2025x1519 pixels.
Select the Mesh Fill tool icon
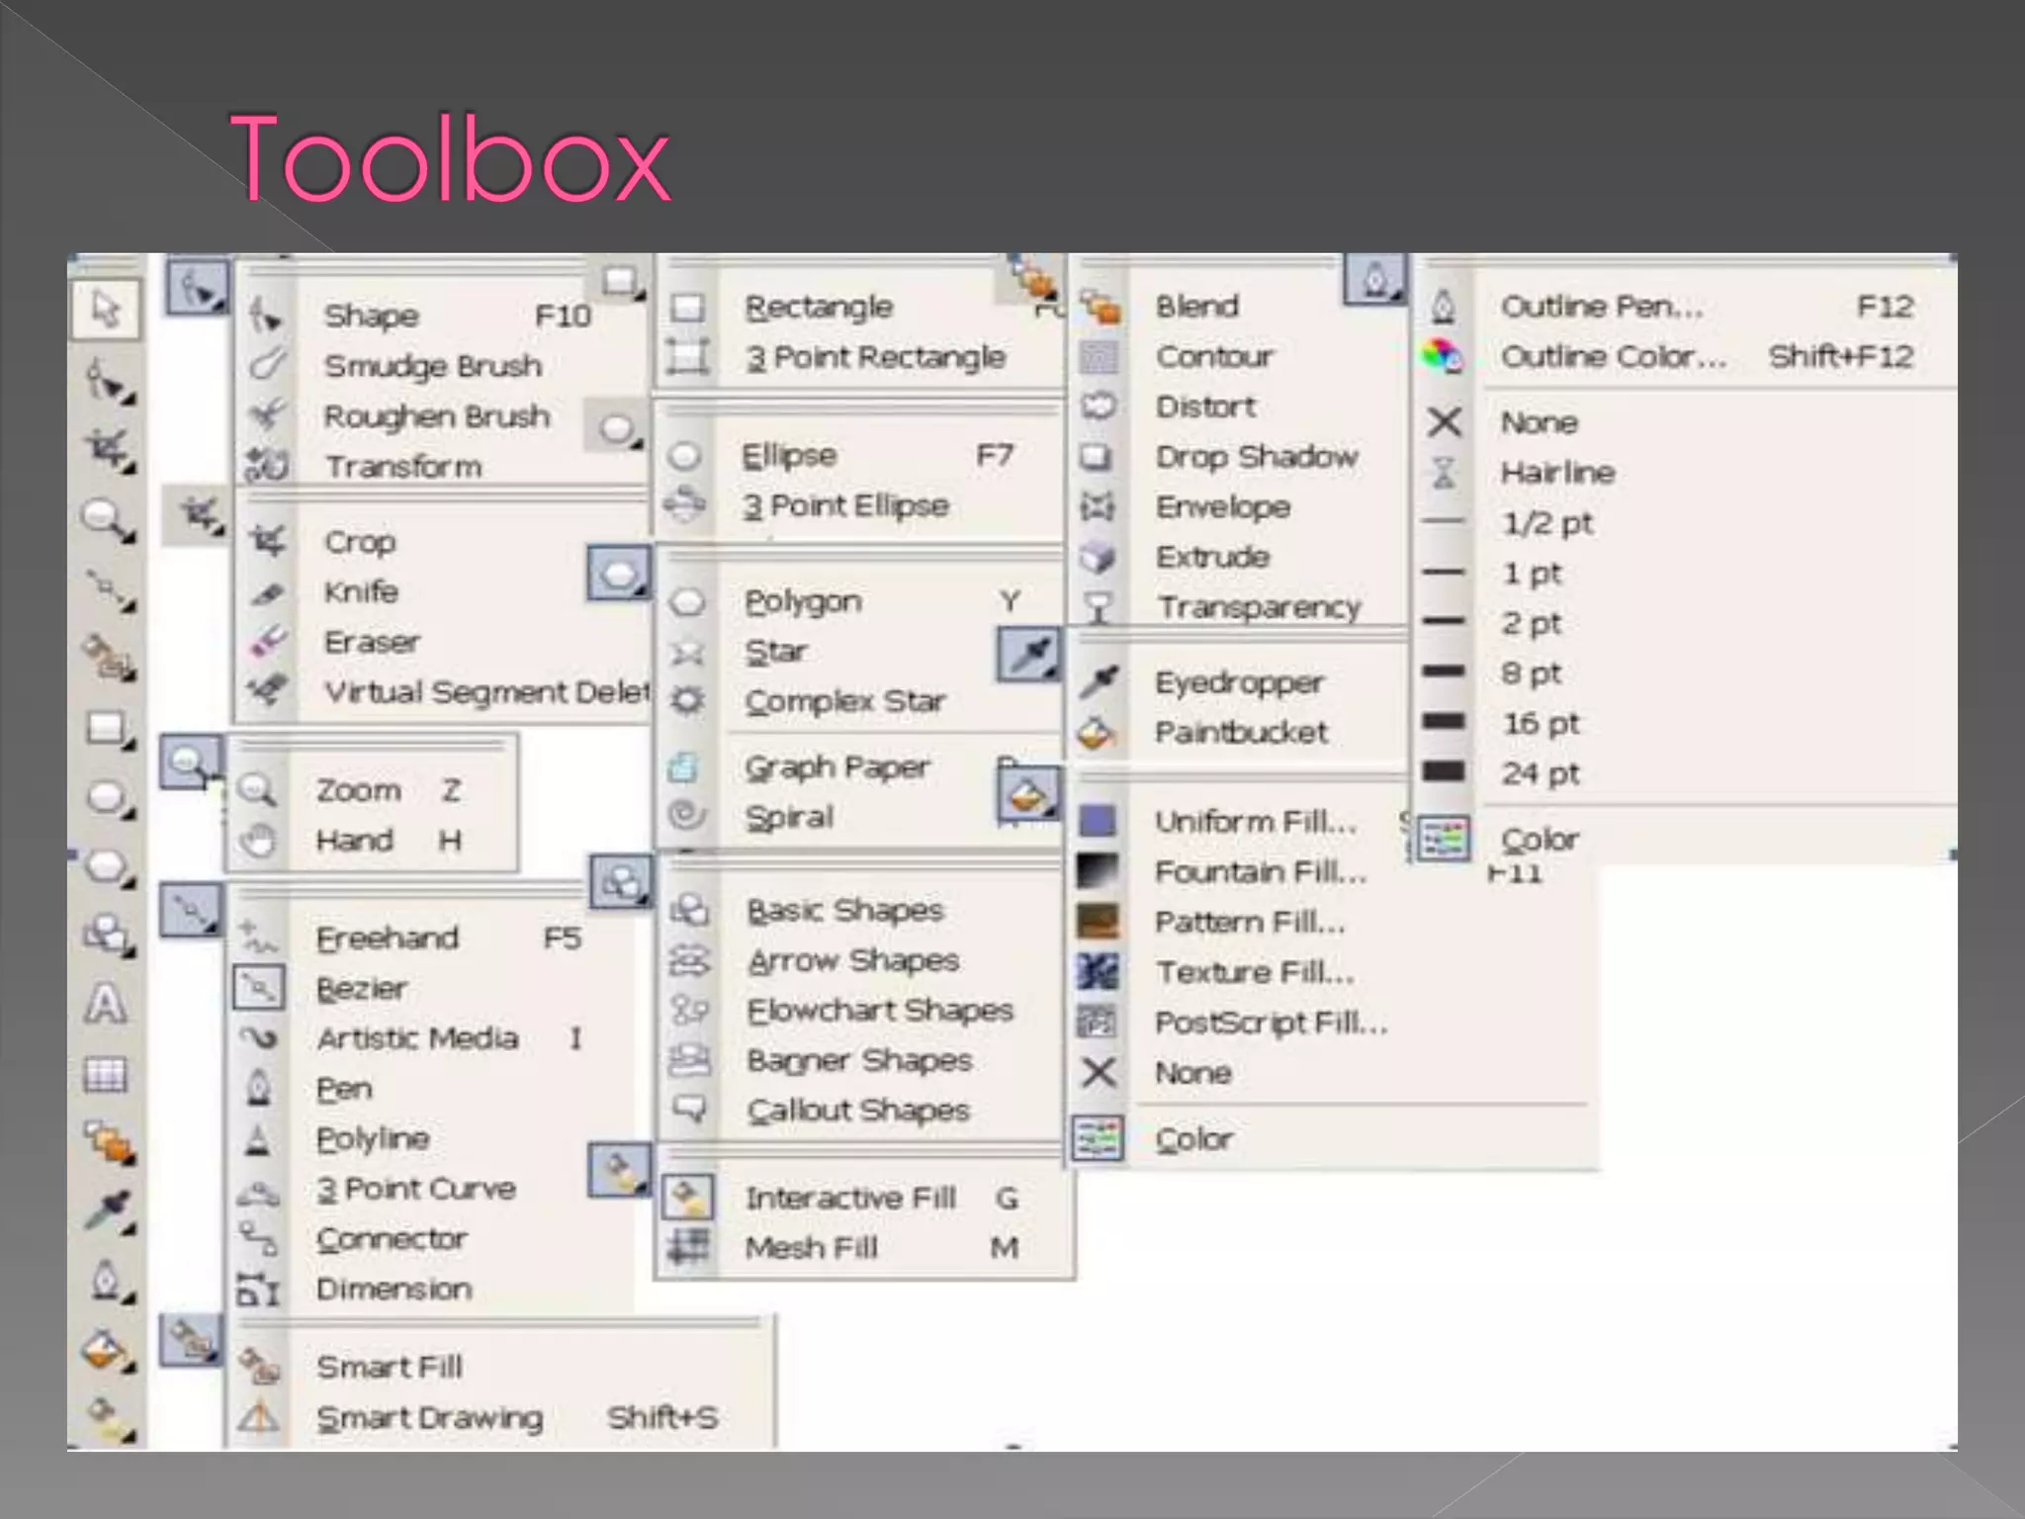pyautogui.click(x=688, y=1247)
